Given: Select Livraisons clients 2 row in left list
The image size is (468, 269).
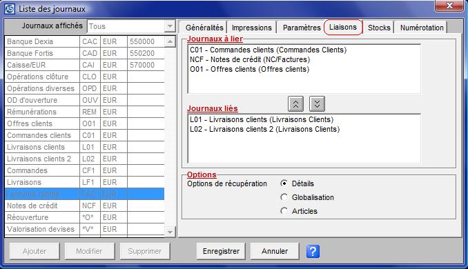Looking at the screenshot, I should point(84,159).
